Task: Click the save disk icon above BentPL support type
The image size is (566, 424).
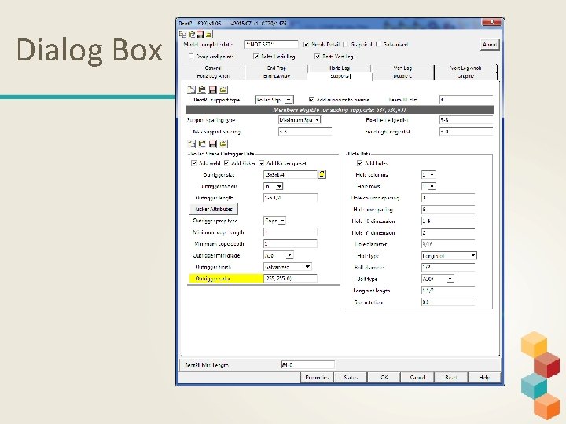Action: [x=212, y=90]
